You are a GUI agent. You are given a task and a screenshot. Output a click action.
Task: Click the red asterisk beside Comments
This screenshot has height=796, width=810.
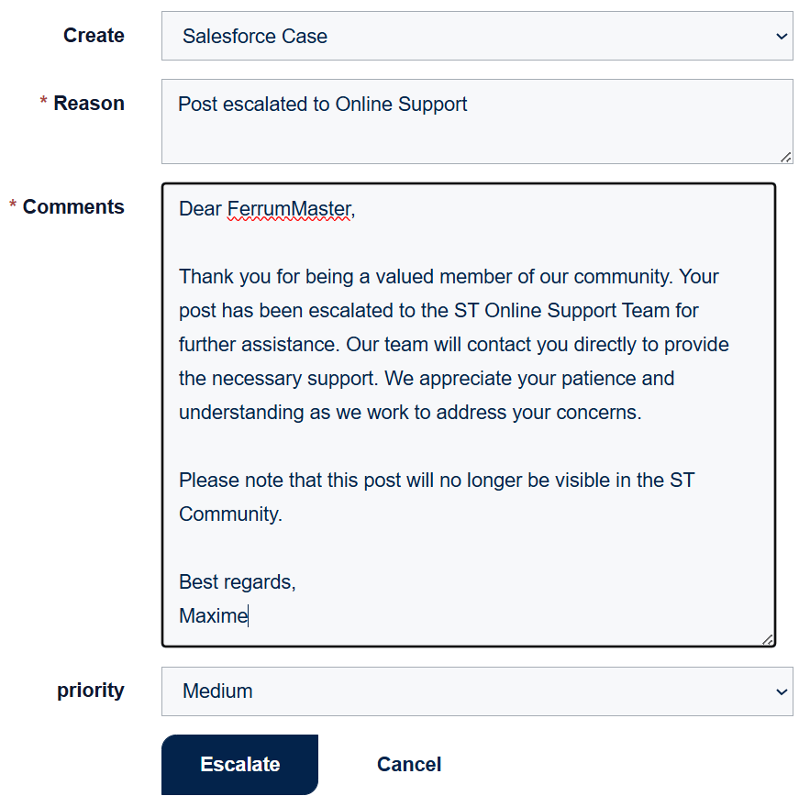[13, 207]
